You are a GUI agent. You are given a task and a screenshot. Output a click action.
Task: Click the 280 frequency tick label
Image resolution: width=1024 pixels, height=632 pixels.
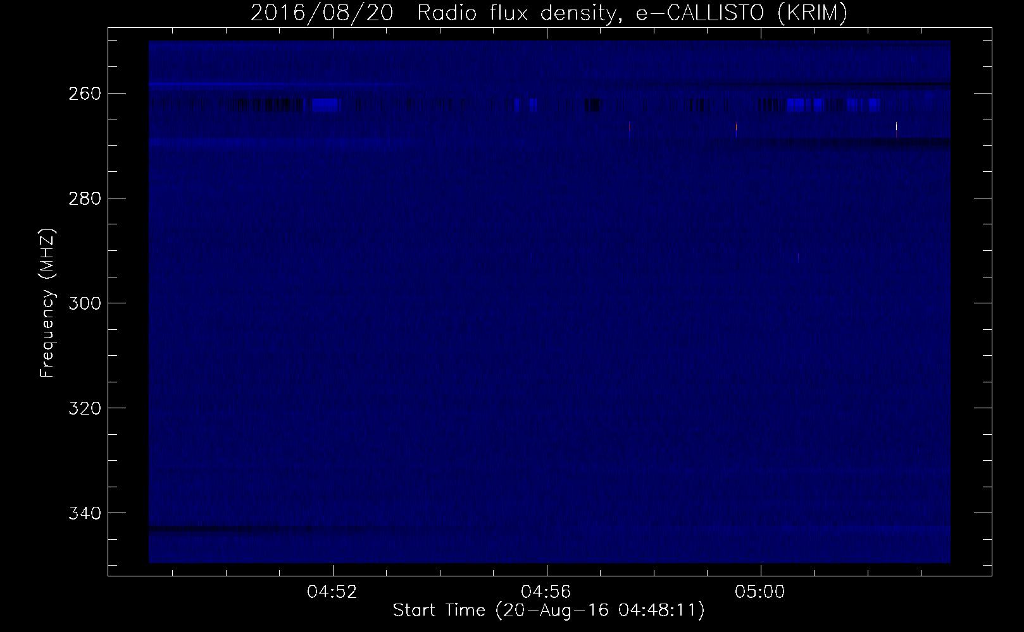point(84,198)
